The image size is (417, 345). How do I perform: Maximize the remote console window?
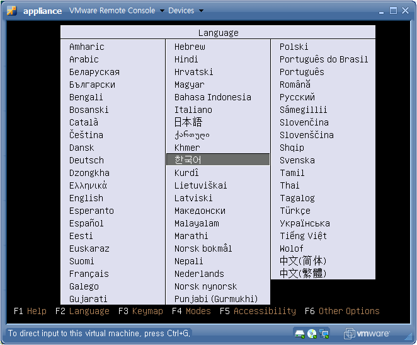point(393,11)
